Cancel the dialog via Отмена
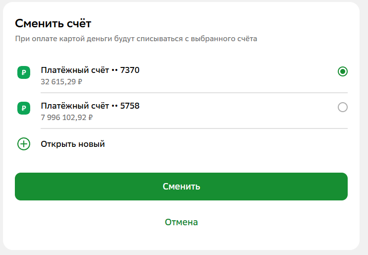 tap(181, 222)
